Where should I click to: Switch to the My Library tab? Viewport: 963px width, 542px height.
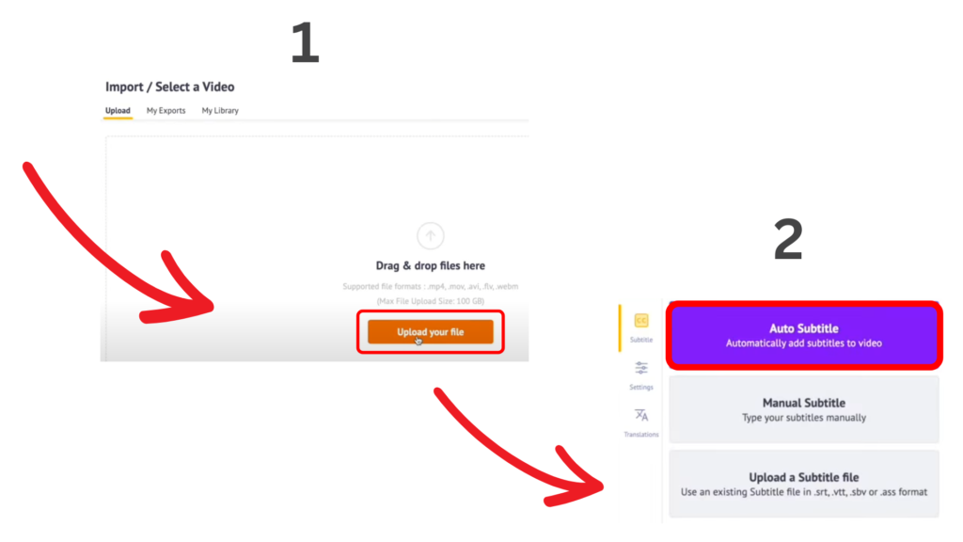tap(220, 110)
